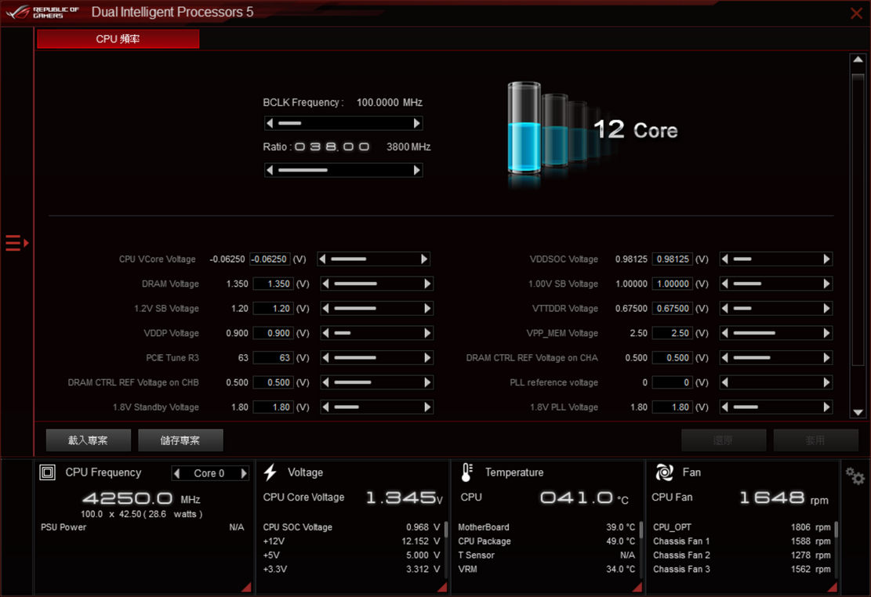Increase CPU VCore Voltage with right arrow

tap(424, 259)
